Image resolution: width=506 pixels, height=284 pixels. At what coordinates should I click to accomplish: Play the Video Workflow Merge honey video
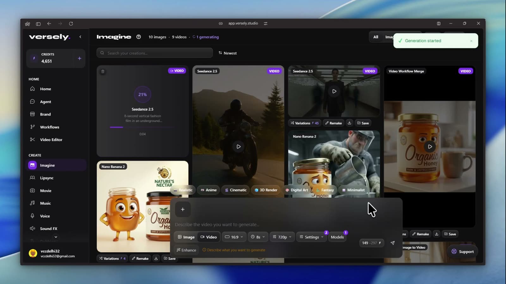point(430,146)
